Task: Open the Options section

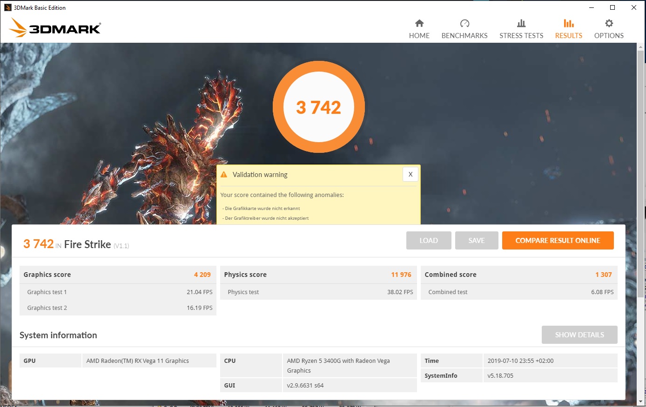Action: [x=609, y=29]
